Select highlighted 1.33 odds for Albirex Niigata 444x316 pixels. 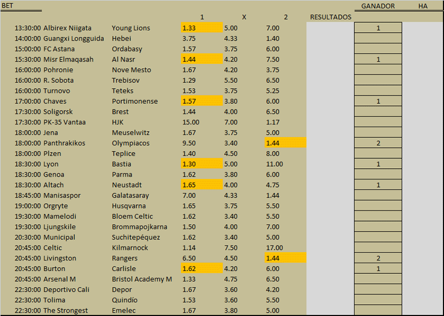click(202, 28)
